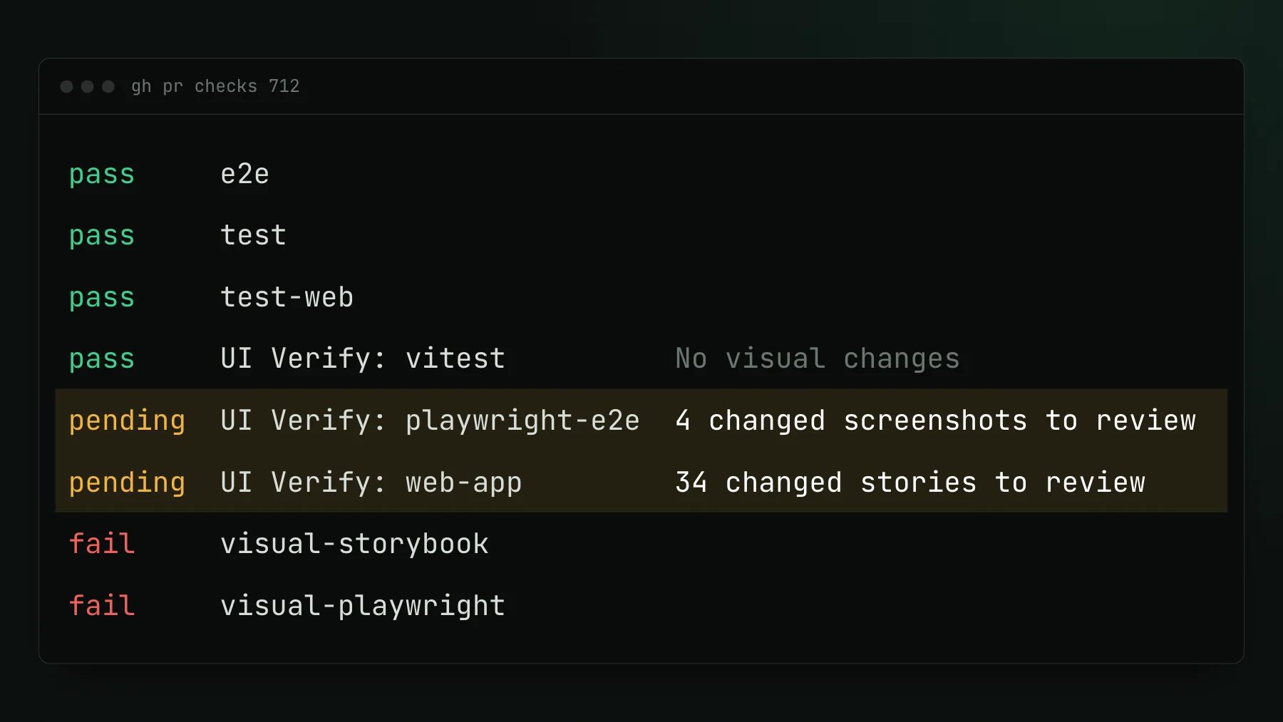Click the test-web check name
1283x722 pixels.
287,297
